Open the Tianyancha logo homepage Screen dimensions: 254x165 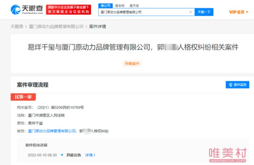27,10
